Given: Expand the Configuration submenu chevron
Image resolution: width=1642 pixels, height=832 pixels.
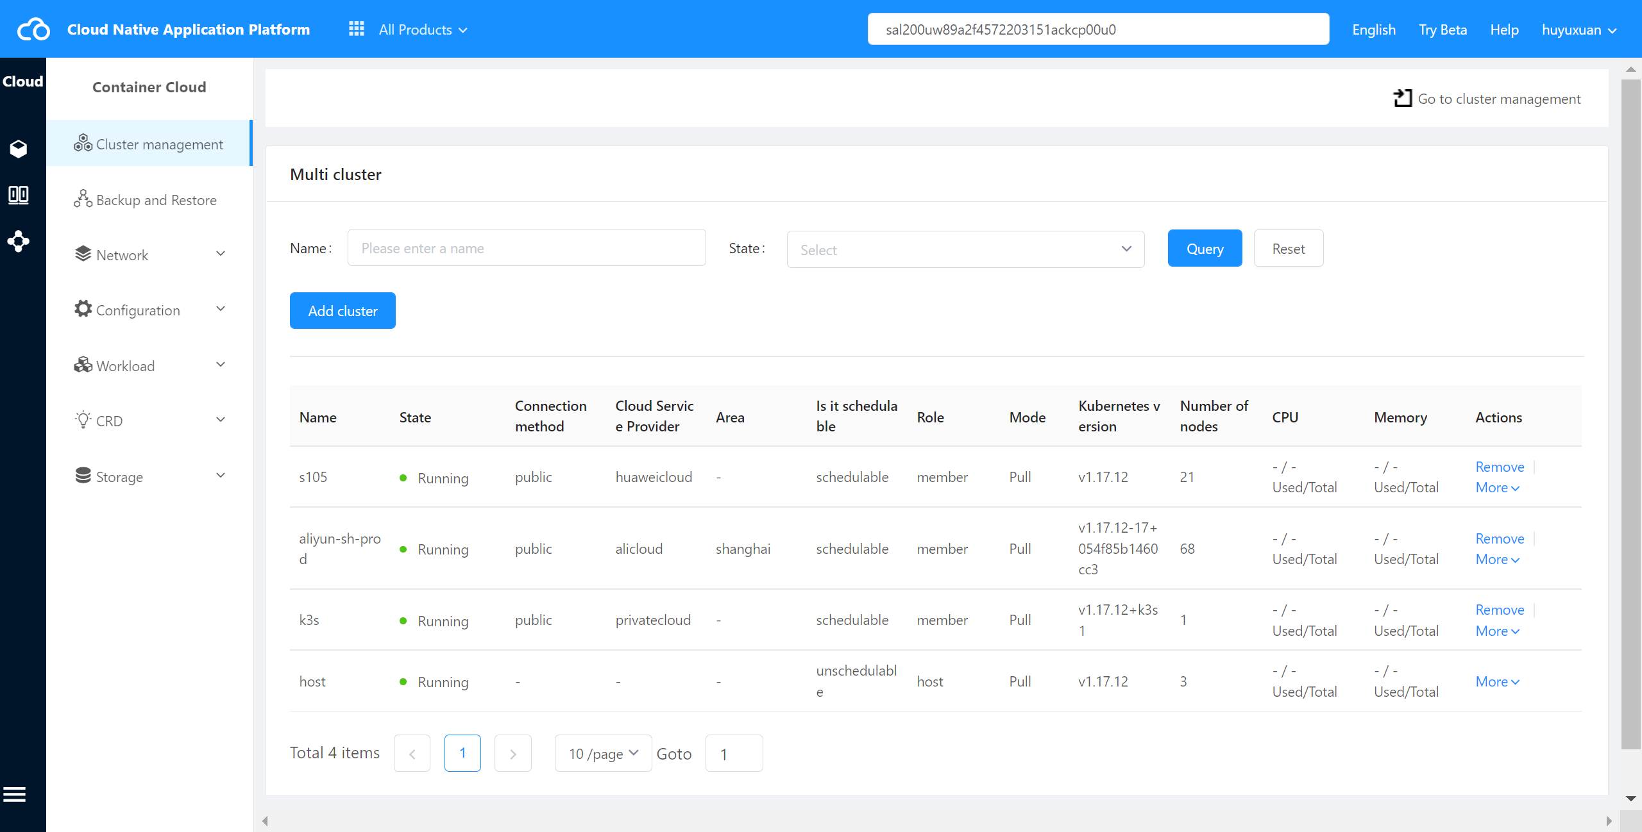Looking at the screenshot, I should coord(221,309).
